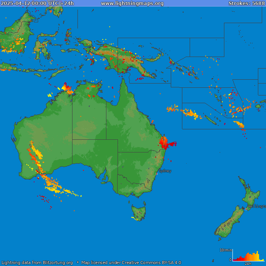Click the 10/min histogram scale label

pyautogui.click(x=226, y=250)
